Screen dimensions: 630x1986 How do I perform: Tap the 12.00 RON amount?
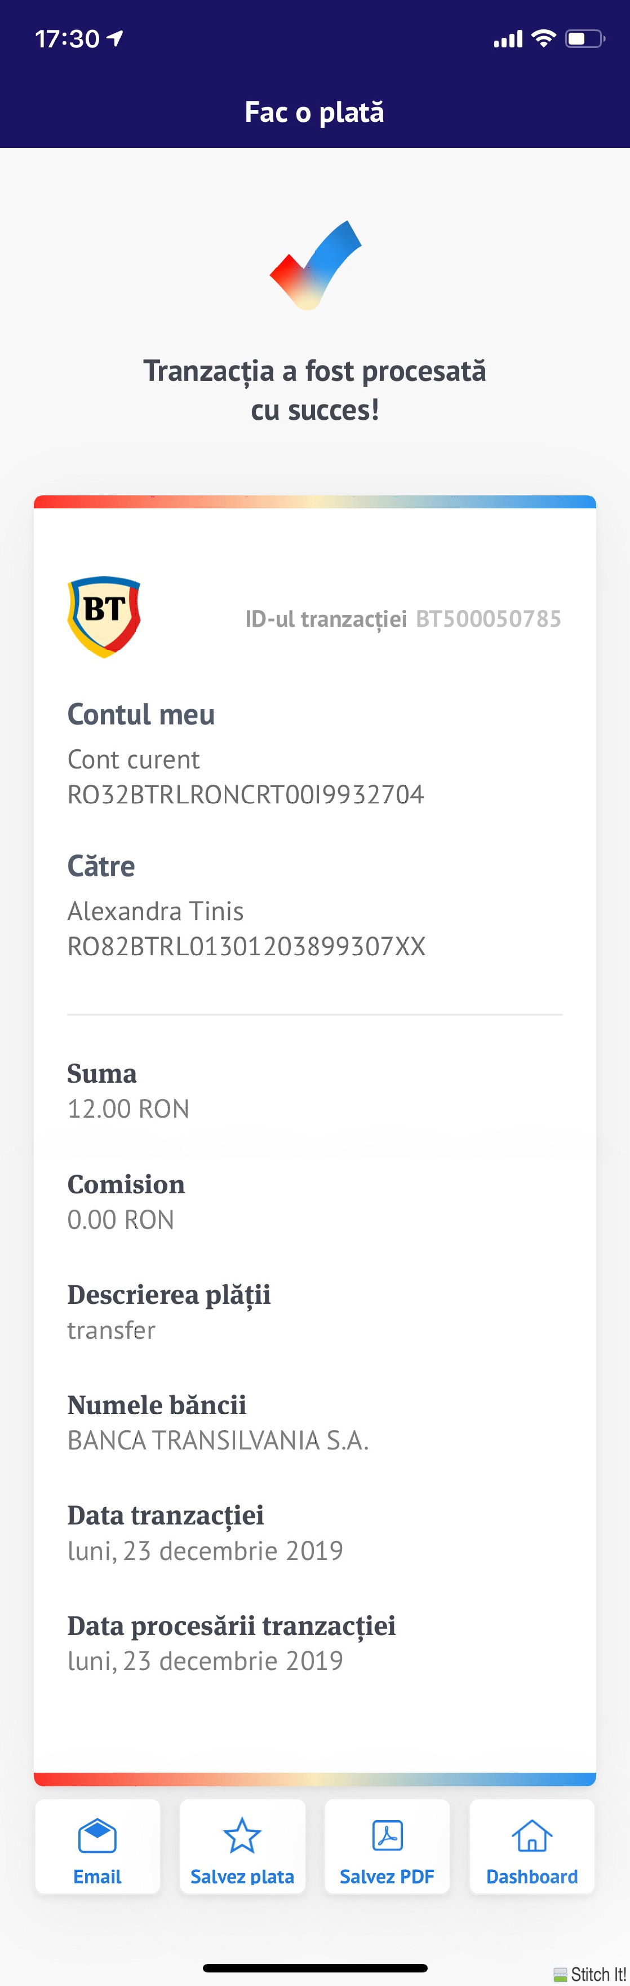[128, 1109]
